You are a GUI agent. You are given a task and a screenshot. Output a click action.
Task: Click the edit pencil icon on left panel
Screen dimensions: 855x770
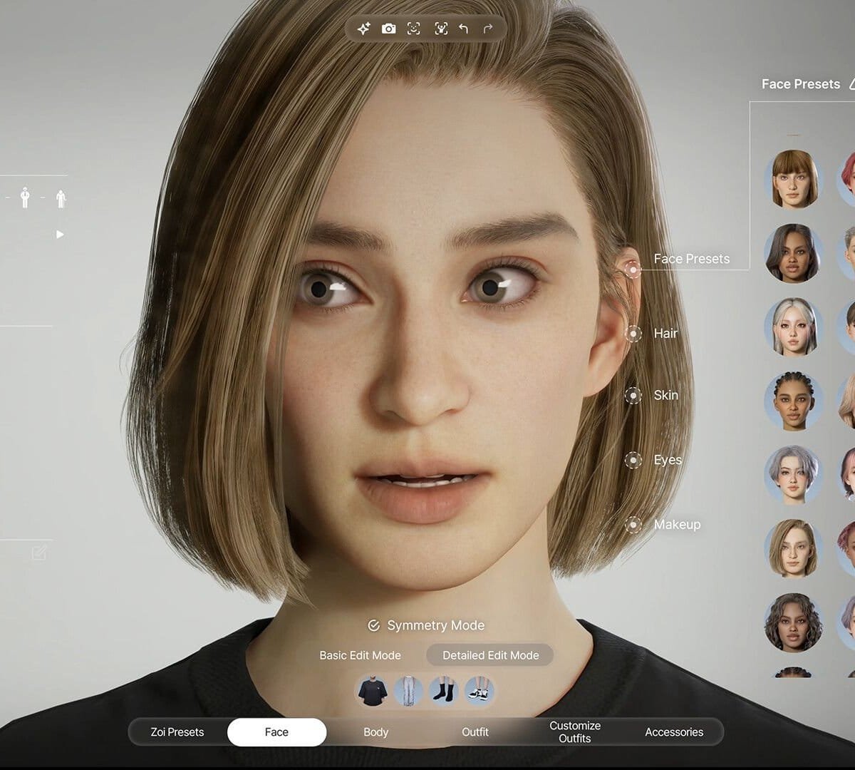pyautogui.click(x=39, y=553)
